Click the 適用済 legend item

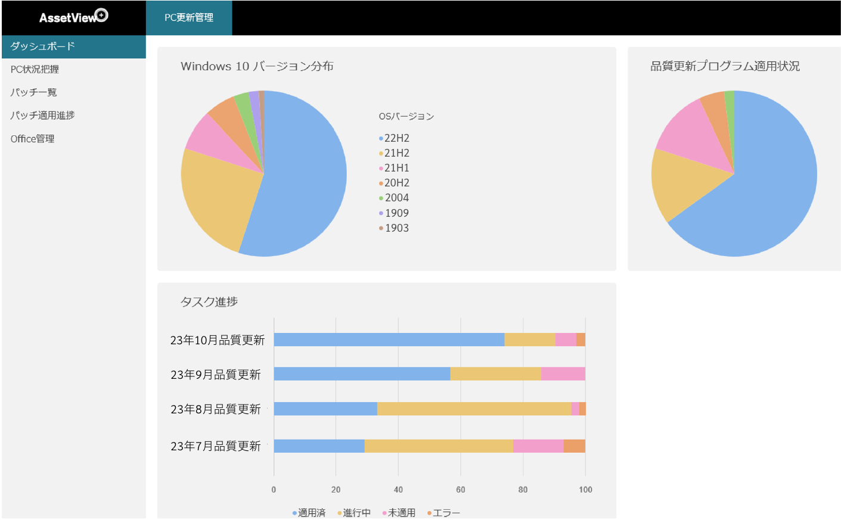[309, 513]
